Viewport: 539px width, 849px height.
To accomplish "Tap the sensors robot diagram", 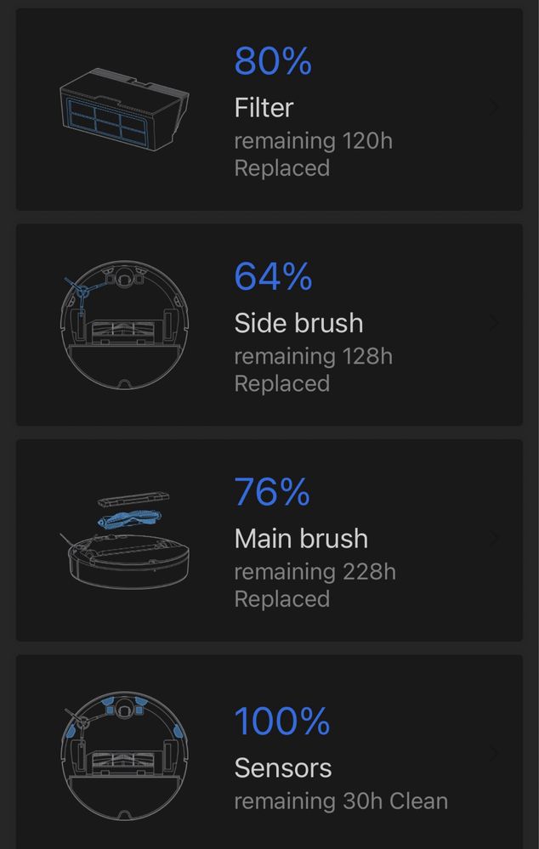I will click(124, 756).
